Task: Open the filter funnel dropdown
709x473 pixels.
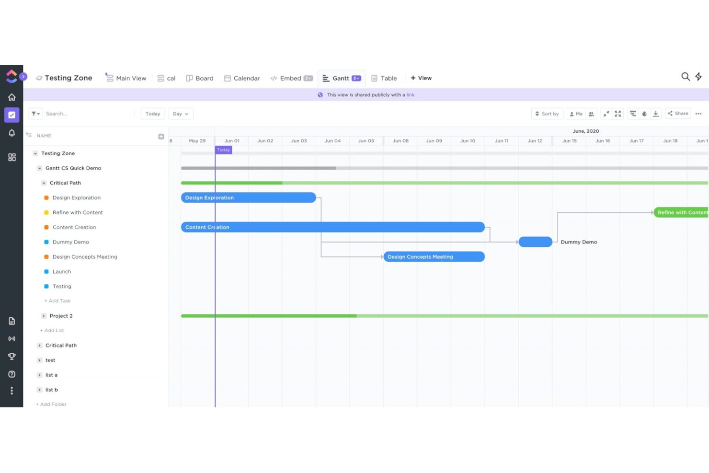Action: 36,114
